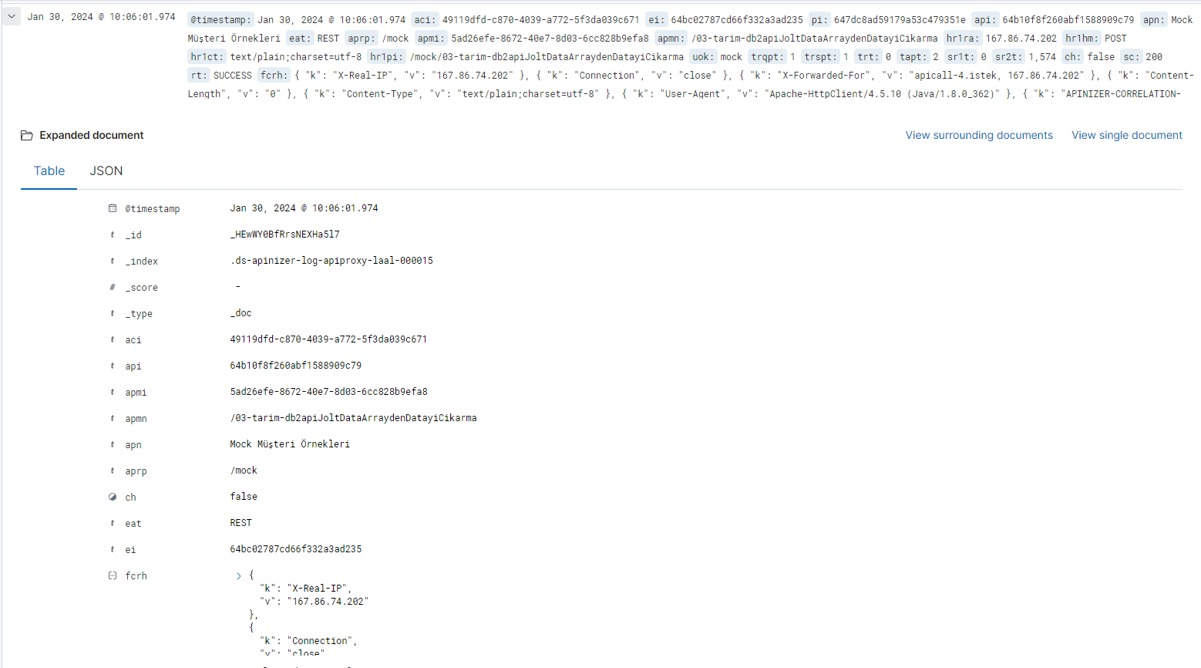Click the apn value Mock Müşteri Örnekleri
The height and width of the screenshot is (668, 1201).
pos(290,444)
